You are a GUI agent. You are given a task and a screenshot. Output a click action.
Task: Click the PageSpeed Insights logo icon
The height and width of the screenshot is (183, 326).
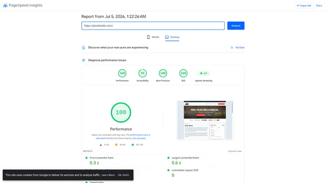point(5,6)
